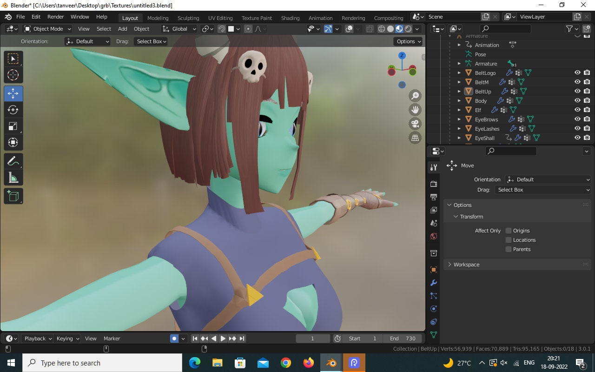Screen dimensions: 595x372
Task: Enable Affect Only Locations checkbox
Action: (x=509, y=240)
